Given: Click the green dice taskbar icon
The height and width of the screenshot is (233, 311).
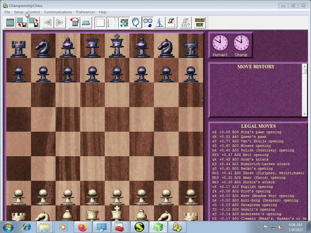Looking at the screenshot, I should coord(158,227).
